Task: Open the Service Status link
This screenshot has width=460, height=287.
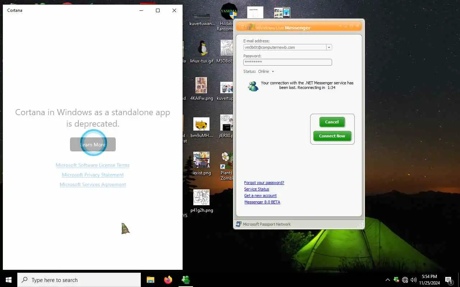Action: tap(257, 189)
